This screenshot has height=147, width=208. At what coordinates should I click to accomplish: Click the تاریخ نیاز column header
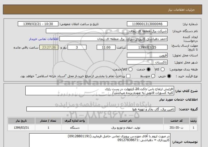(x=21, y=121)
